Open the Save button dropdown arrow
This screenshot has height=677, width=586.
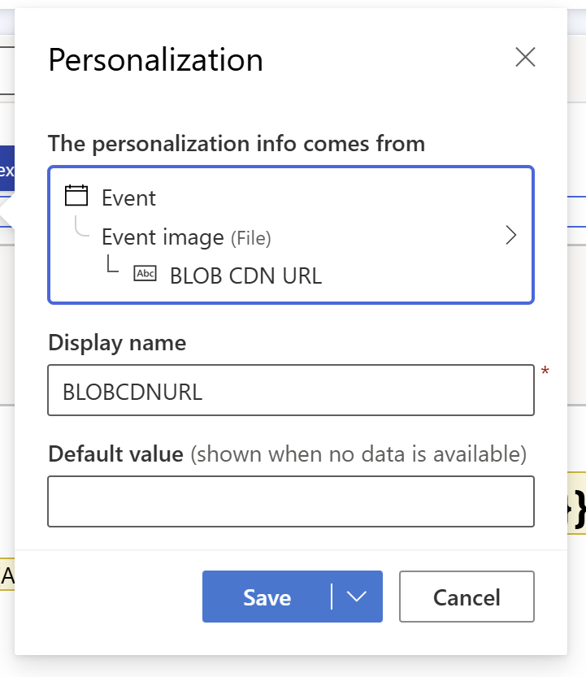(x=357, y=597)
